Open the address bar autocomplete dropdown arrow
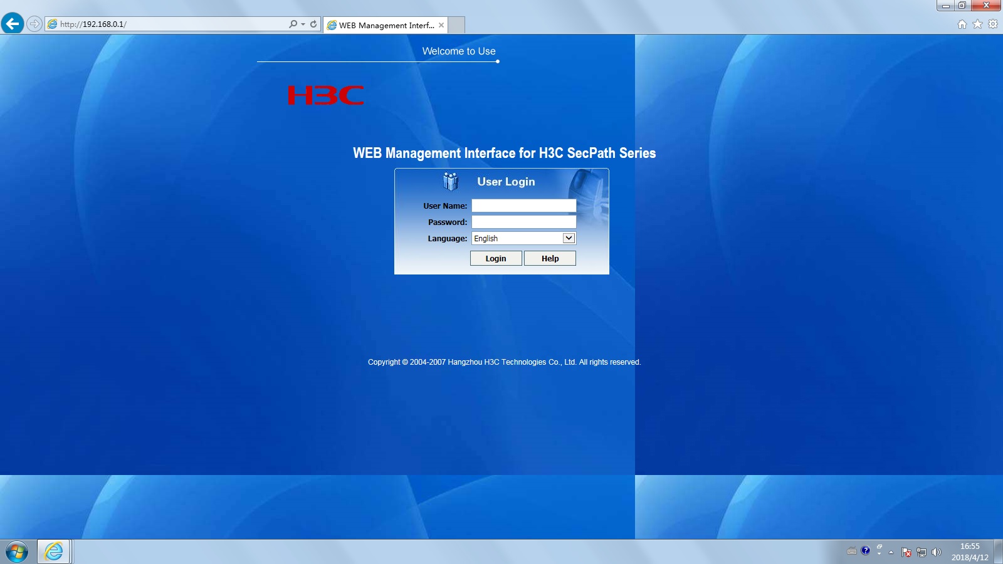Viewport: 1003px width, 564px height. [x=303, y=24]
